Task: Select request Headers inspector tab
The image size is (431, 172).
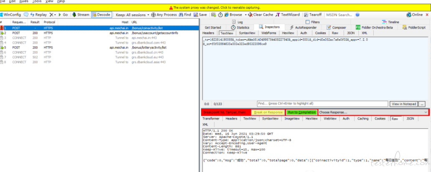Action: (208, 33)
